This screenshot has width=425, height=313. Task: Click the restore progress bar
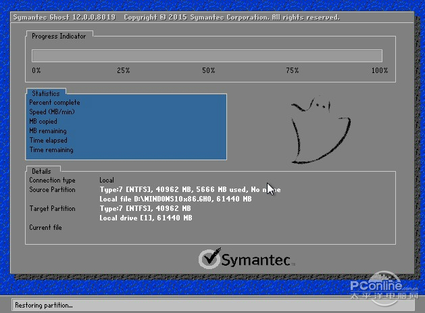pos(207,56)
